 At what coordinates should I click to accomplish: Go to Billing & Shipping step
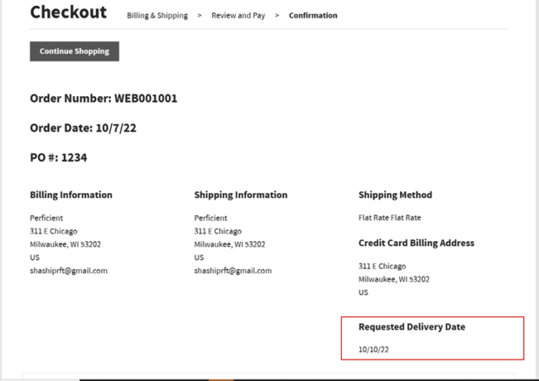point(157,15)
